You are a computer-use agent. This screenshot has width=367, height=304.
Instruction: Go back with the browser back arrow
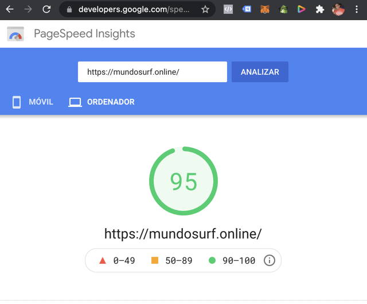[10, 9]
